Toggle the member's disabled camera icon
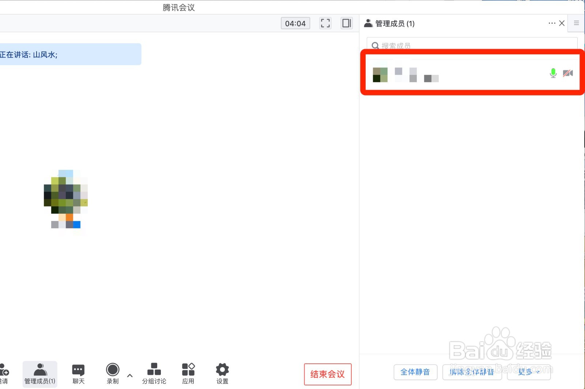This screenshot has width=585, height=389. tap(568, 73)
